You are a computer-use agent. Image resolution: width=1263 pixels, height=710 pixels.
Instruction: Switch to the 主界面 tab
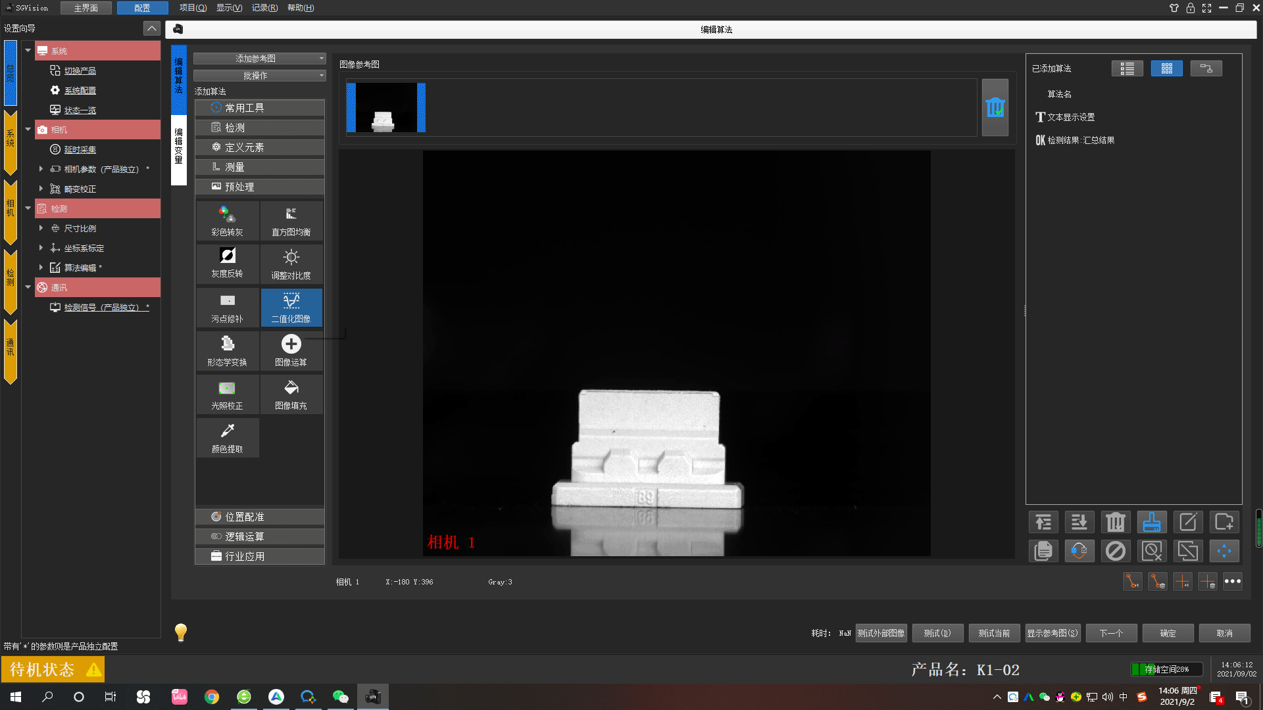[x=86, y=8]
